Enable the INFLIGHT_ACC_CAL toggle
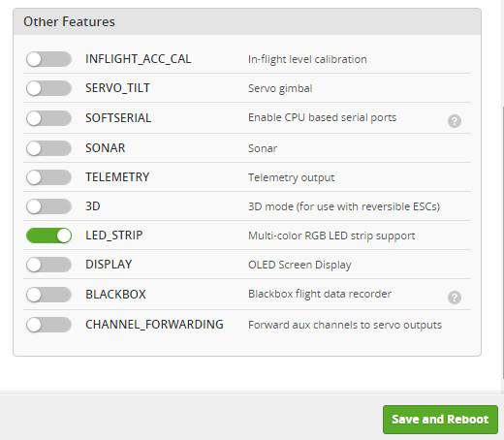This screenshot has height=440, width=504. [48, 59]
